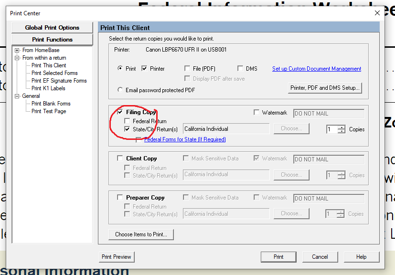
Task: Increase Filing Copy copies with up arrow
Action: coord(341,127)
